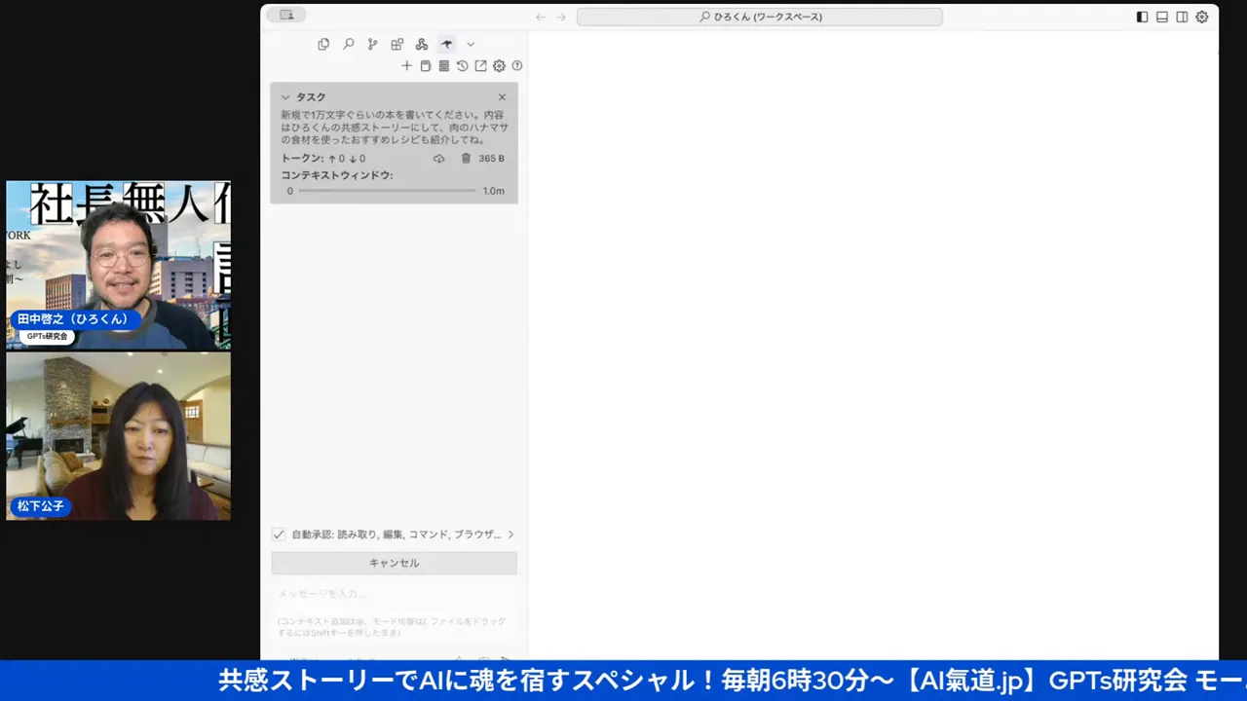Image resolution: width=1247 pixels, height=701 pixels.
Task: Collapse the タスク panel header
Action: tap(286, 97)
